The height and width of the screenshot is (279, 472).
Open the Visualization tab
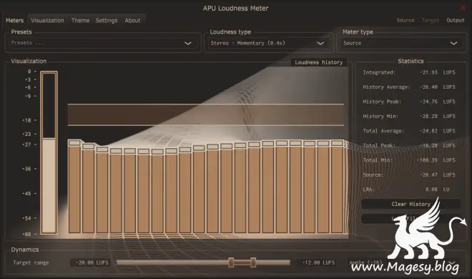pos(47,21)
